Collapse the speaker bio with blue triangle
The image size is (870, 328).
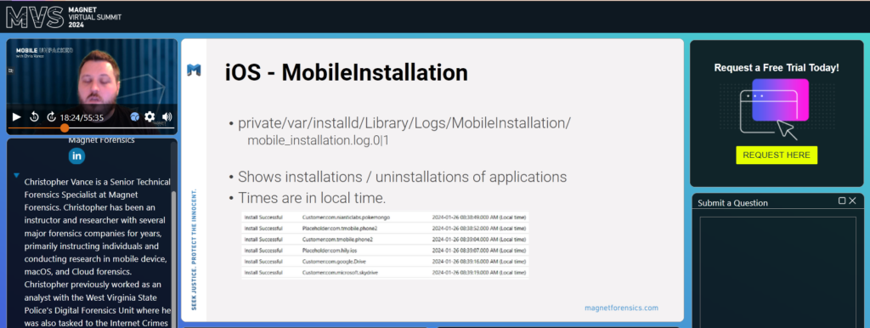point(16,175)
